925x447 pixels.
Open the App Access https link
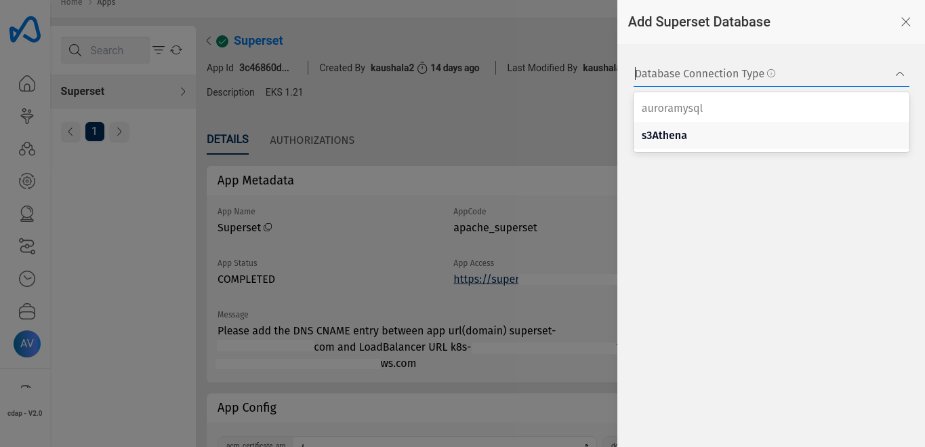pos(486,279)
